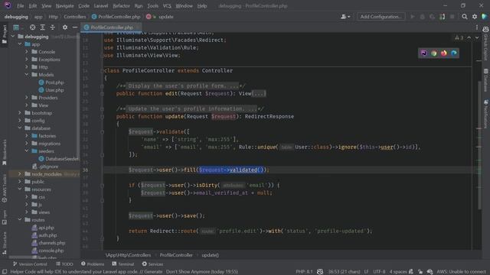Image resolution: width=490 pixels, height=275 pixels.
Task: Click the 36:53 cursor position indicator
Action: 344,272
